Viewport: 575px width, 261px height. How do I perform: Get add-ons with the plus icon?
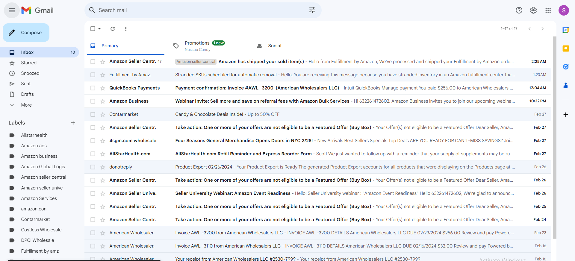pyautogui.click(x=566, y=115)
